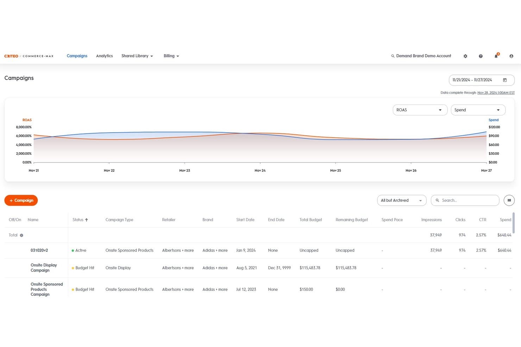Open the settings gear icon
The width and height of the screenshot is (521, 347).
(x=465, y=56)
